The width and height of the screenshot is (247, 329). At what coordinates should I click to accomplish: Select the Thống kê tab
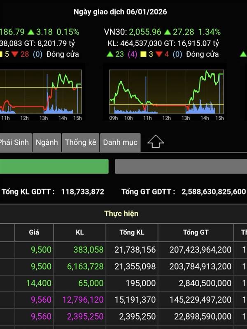(x=80, y=142)
